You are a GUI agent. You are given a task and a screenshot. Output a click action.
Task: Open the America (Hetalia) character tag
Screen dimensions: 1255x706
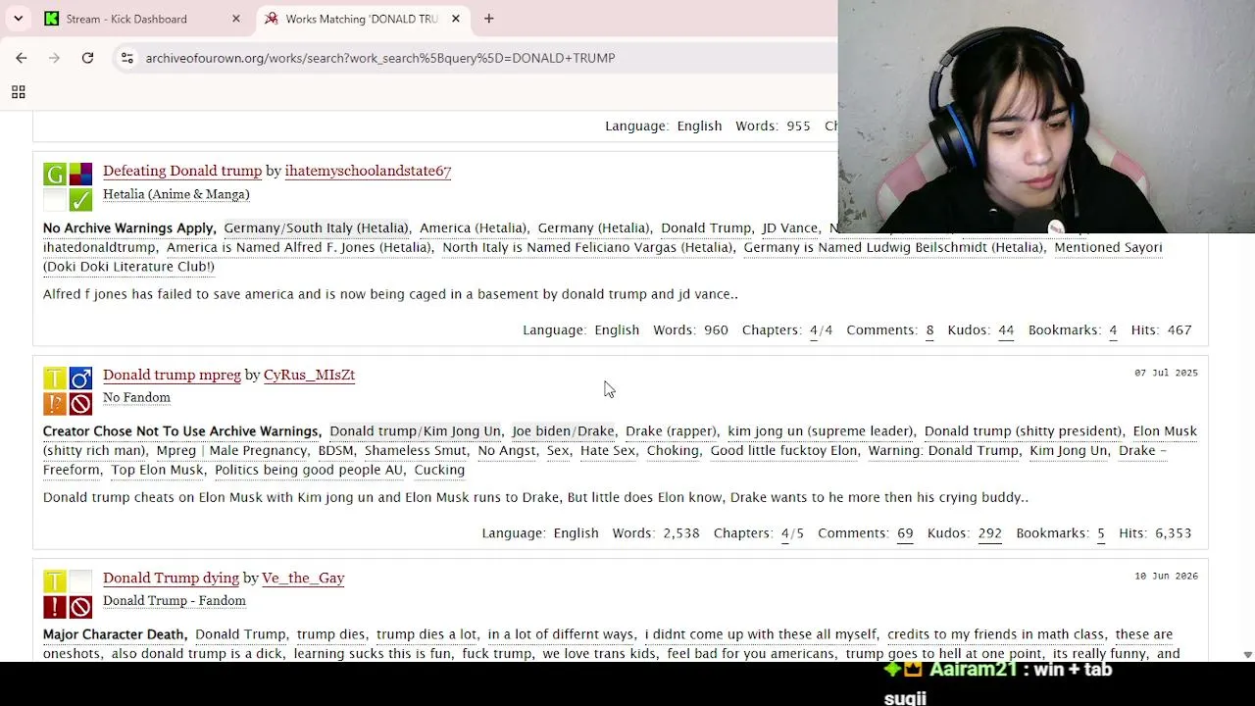point(473,227)
